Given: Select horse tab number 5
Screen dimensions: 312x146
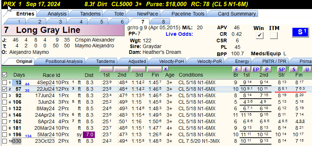Looking at the screenshot, I should pos(100,21).
